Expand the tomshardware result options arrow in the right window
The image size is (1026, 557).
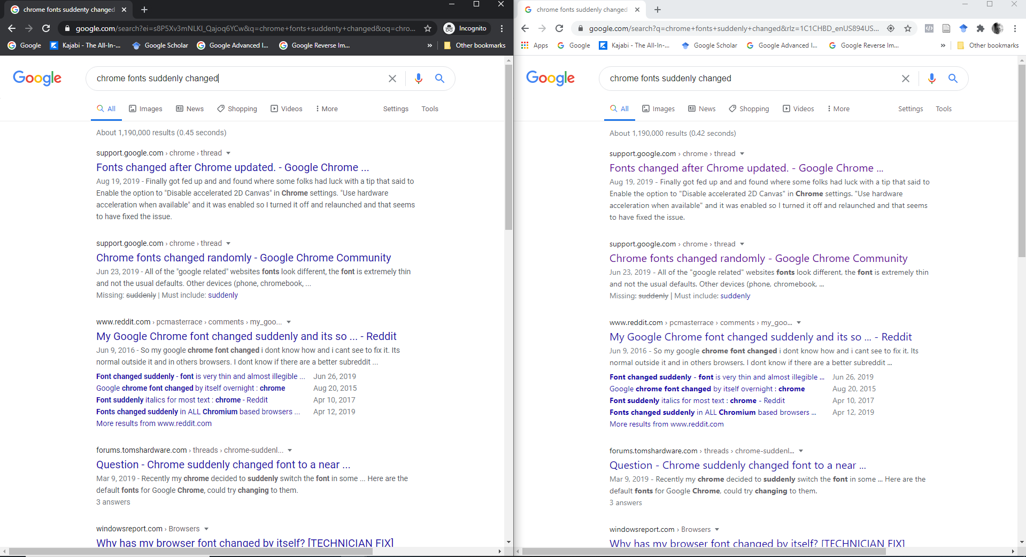(x=801, y=451)
